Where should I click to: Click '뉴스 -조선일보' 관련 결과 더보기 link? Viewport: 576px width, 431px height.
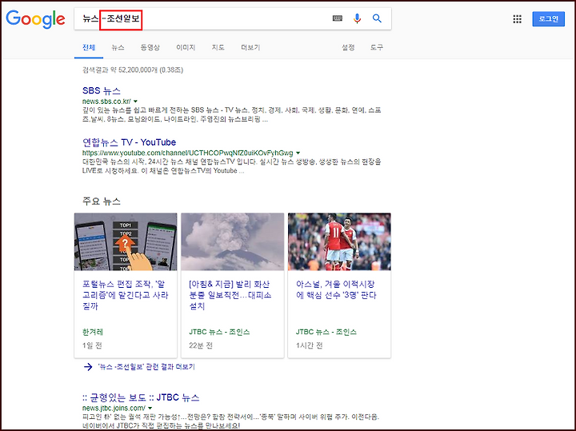click(x=146, y=367)
